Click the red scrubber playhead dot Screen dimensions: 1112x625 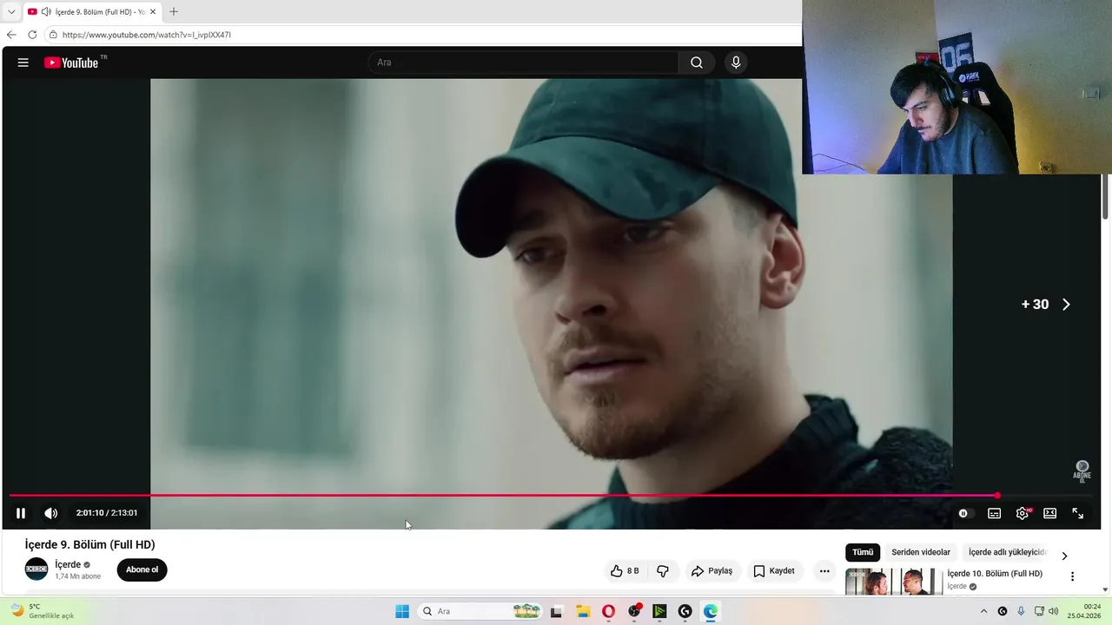coord(997,496)
